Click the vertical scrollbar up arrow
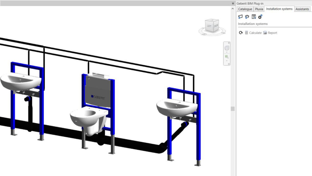Viewport: 312px width, 176px height. tap(233, 9)
